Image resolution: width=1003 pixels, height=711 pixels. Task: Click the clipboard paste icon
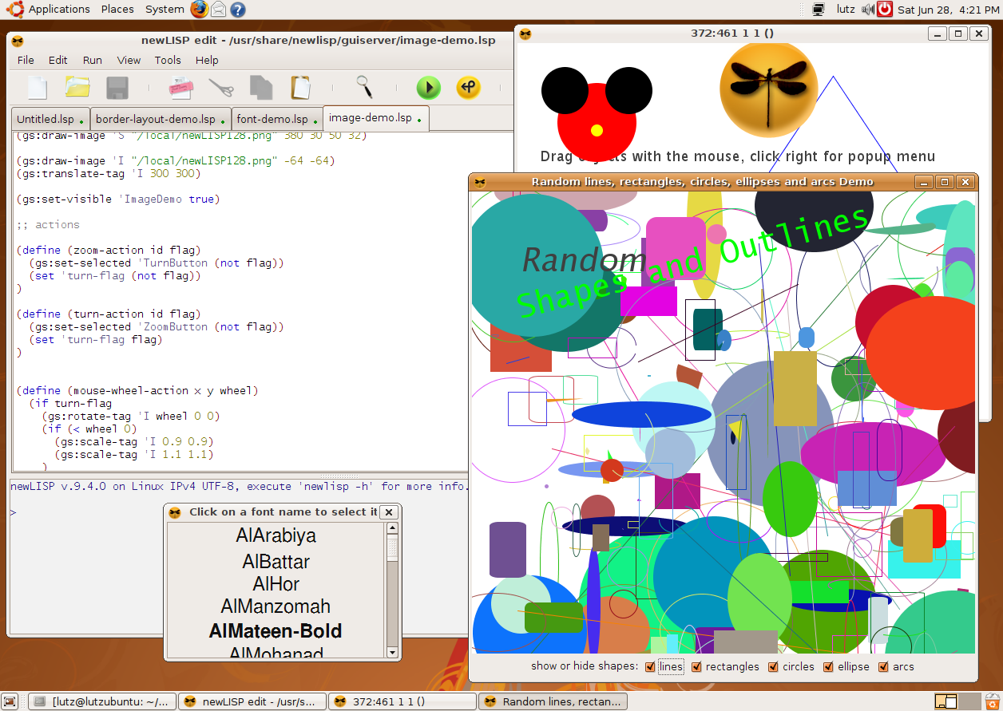pyautogui.click(x=301, y=87)
